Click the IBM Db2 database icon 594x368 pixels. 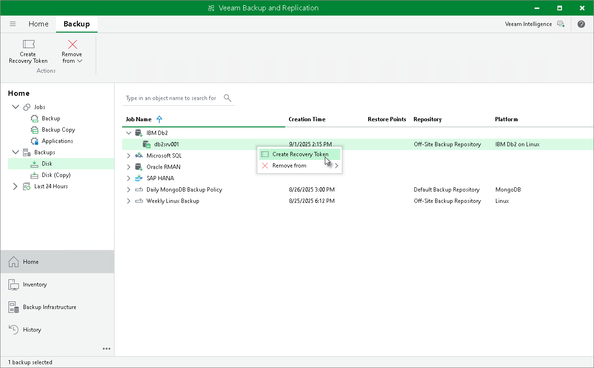click(139, 133)
